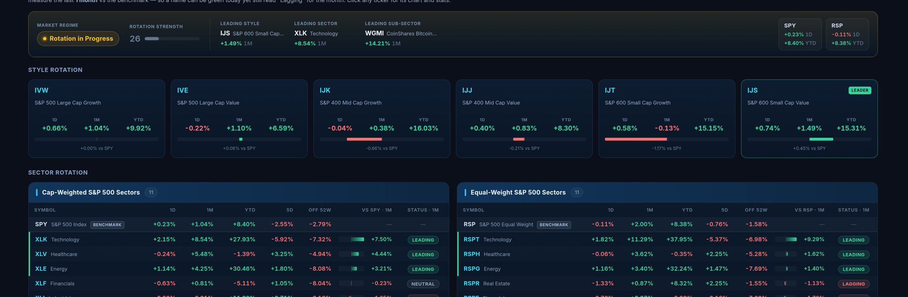Open the SPY summary card at top right
Image resolution: width=908 pixels, height=297 pixels.
point(800,34)
